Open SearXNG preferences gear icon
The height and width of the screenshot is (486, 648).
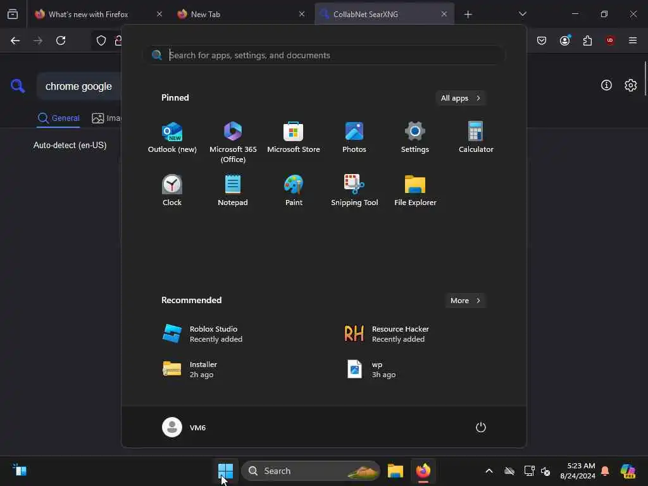pyautogui.click(x=630, y=85)
